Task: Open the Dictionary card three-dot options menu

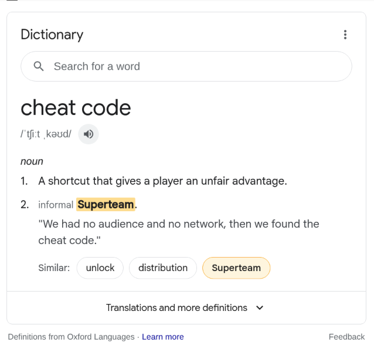Action: click(345, 35)
